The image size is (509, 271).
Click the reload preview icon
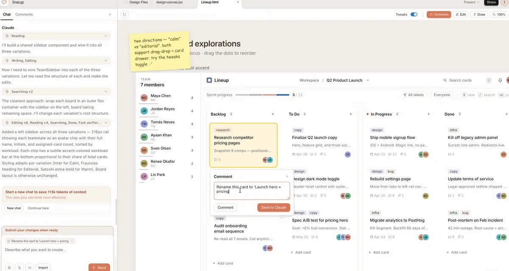124,14
